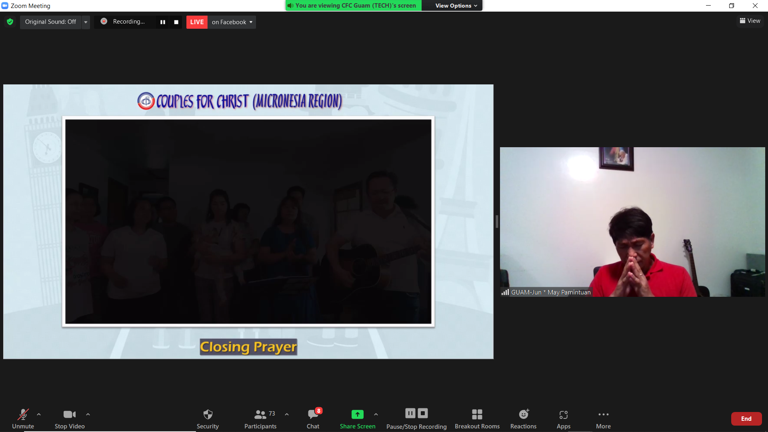Image resolution: width=768 pixels, height=432 pixels.
Task: Pause recording from bottom toolbar
Action: (410, 413)
